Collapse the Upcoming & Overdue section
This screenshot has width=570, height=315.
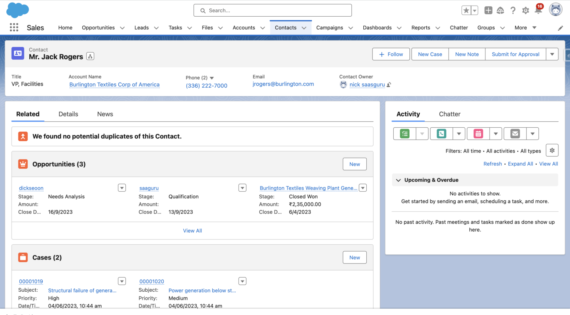[x=398, y=180]
